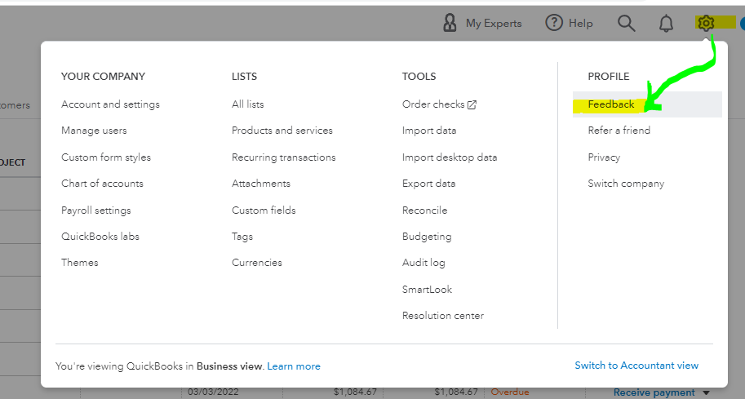Choose Import desktop data

point(450,157)
